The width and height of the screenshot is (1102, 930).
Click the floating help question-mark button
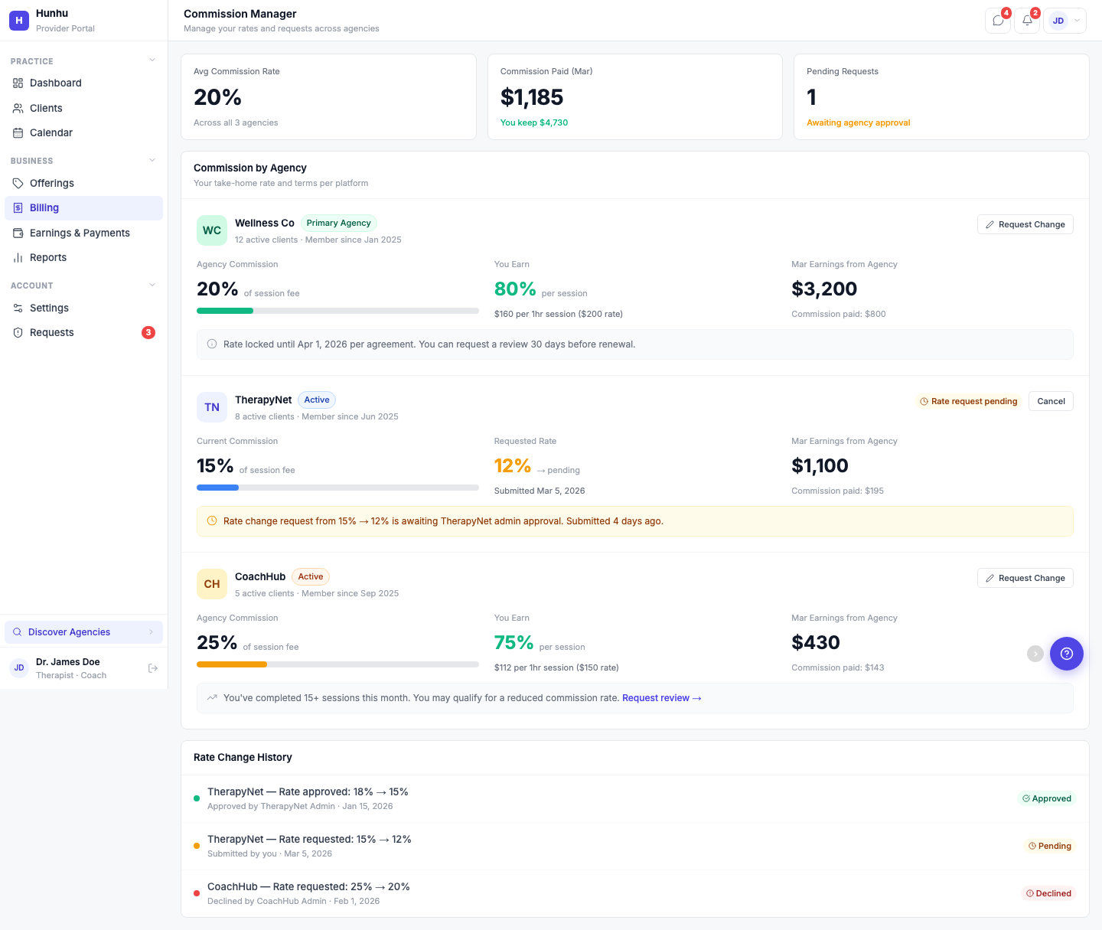coord(1067,654)
